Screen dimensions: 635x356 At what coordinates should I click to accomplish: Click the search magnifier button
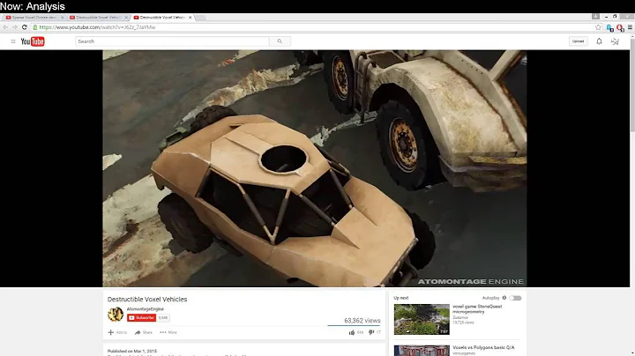(x=280, y=41)
